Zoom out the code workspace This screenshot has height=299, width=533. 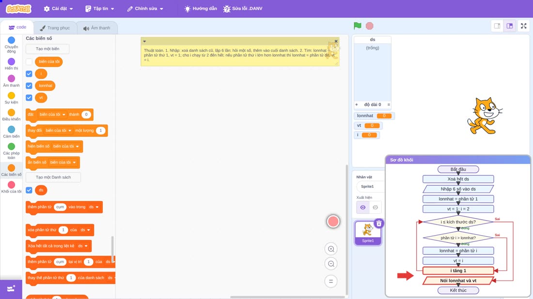pos(331,264)
